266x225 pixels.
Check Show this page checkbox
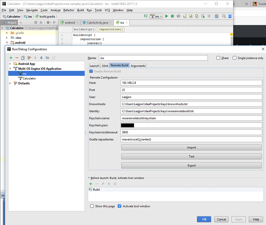(92, 206)
